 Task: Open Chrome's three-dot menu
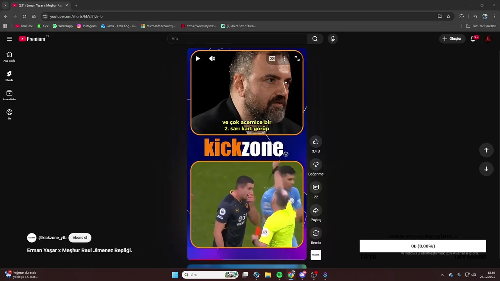[494, 16]
